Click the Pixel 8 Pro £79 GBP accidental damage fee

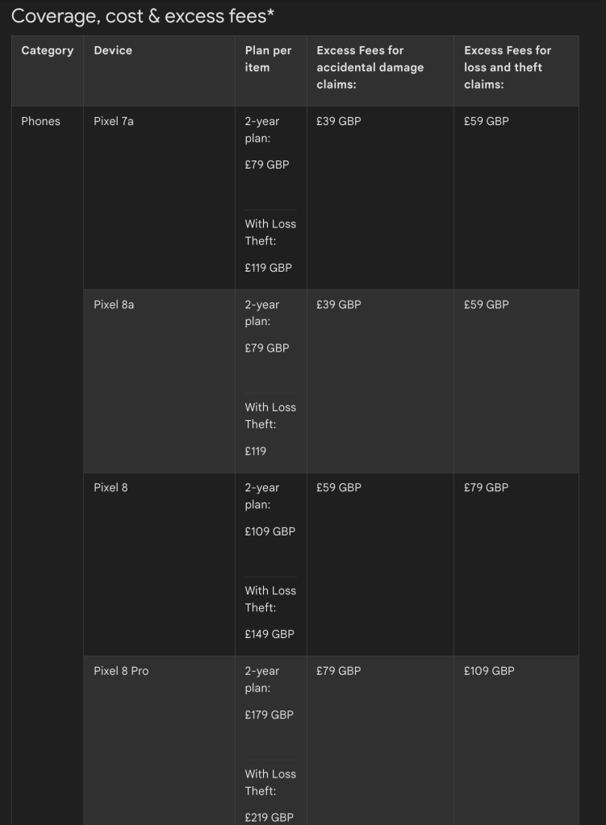338,671
